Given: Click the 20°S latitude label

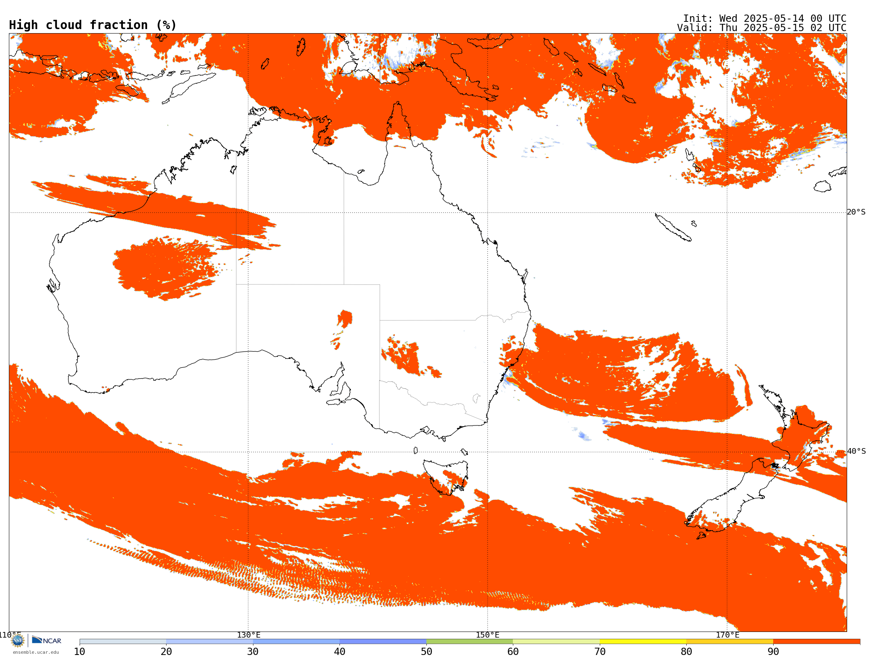Looking at the screenshot, I should click(856, 212).
